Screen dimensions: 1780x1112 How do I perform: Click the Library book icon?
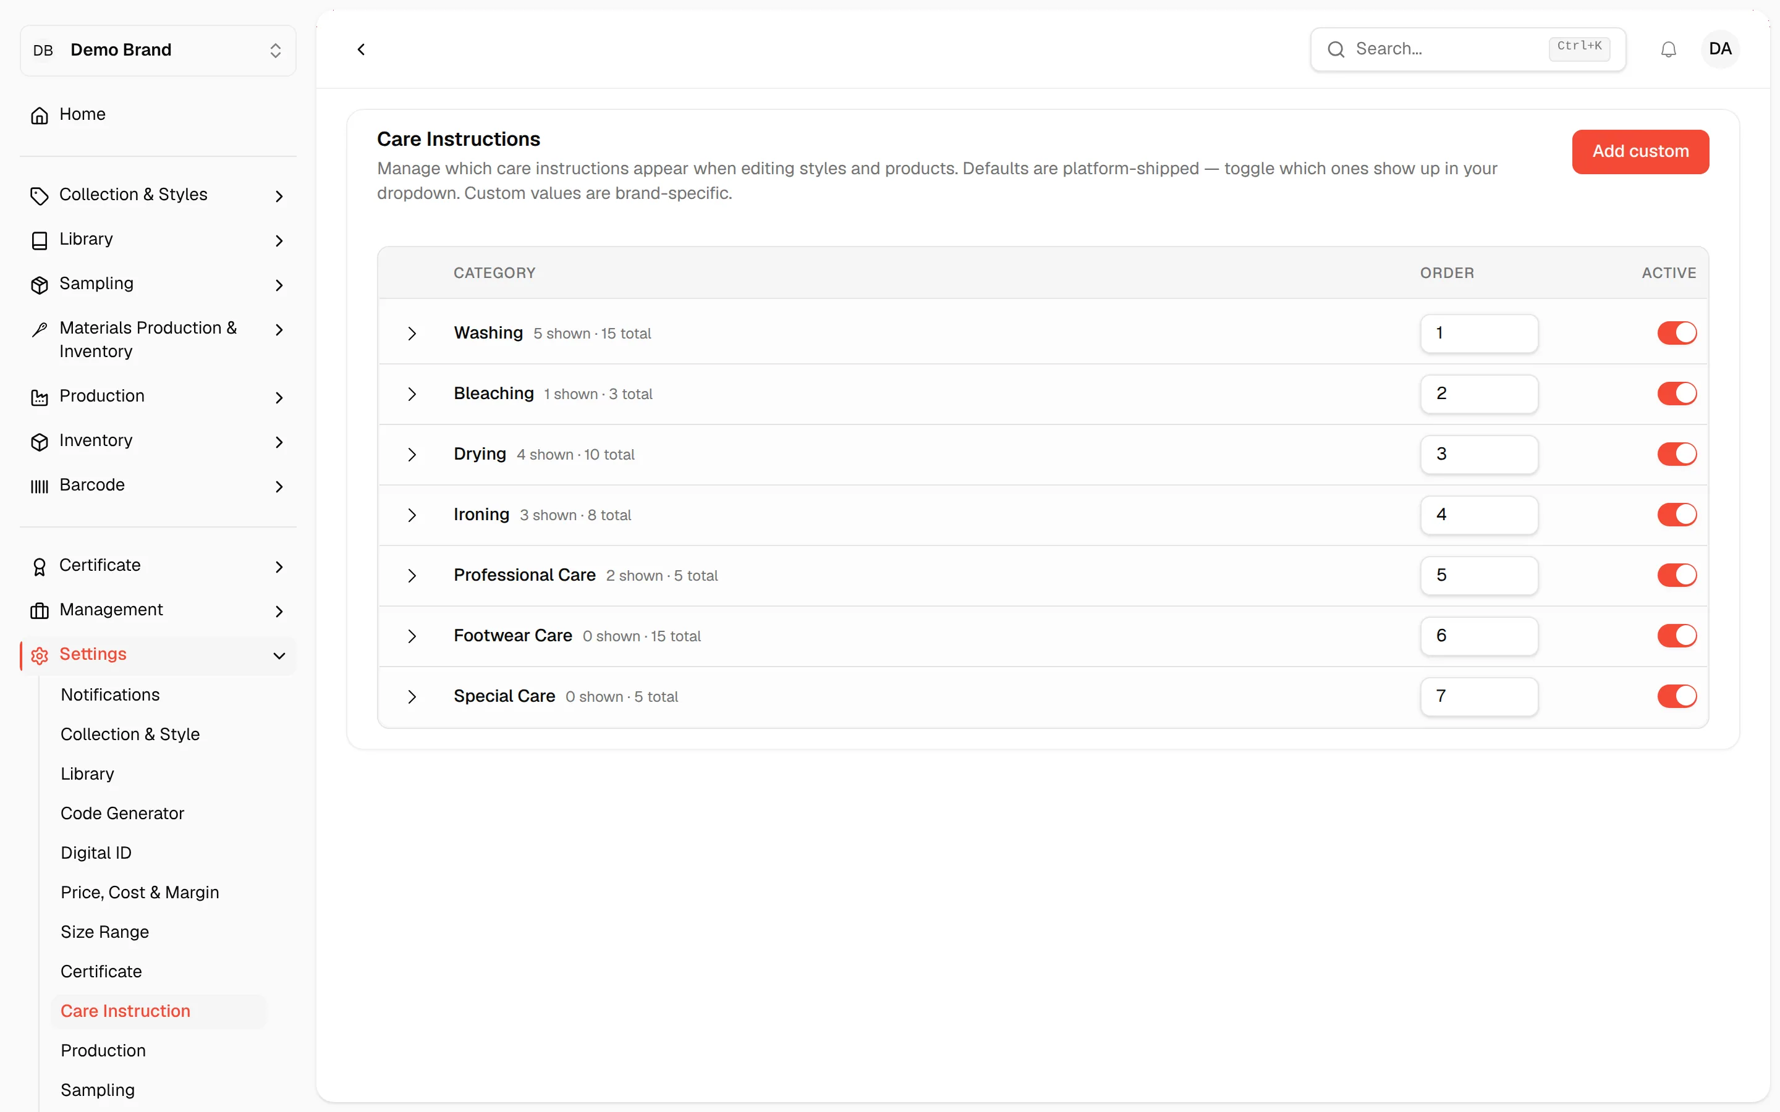(x=40, y=240)
